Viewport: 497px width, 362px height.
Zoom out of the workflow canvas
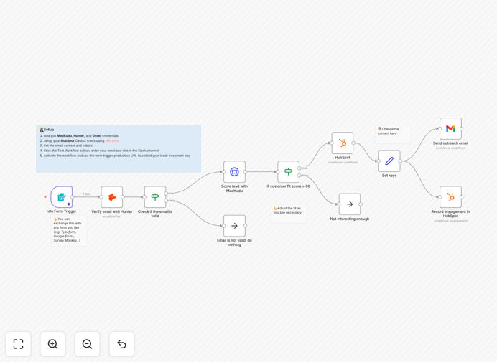point(87,344)
